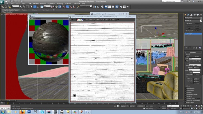Image resolution: width=203 pixels, height=114 pixels.
Task: Click the Multiplier value field
Action: click(x=196, y=68)
